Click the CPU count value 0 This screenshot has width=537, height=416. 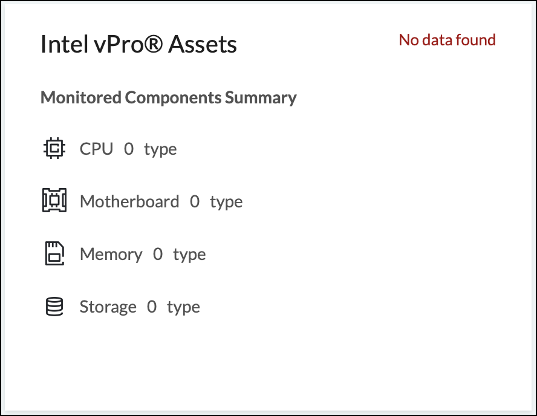(x=129, y=149)
